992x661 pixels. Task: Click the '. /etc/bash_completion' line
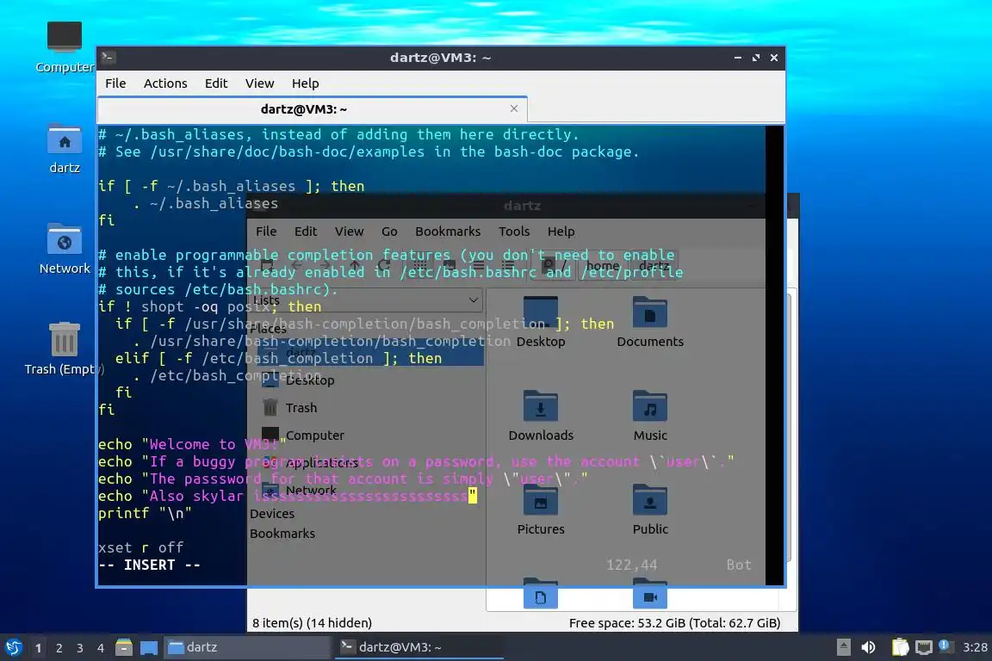226,376
